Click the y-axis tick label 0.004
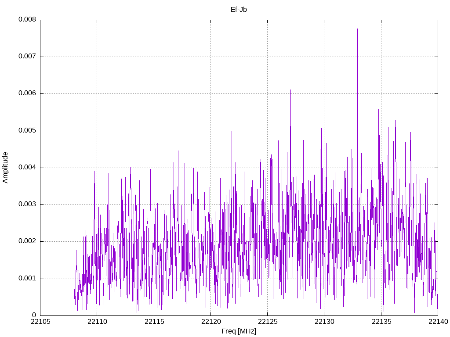Screen dimensions: 450x337 pos(27,167)
